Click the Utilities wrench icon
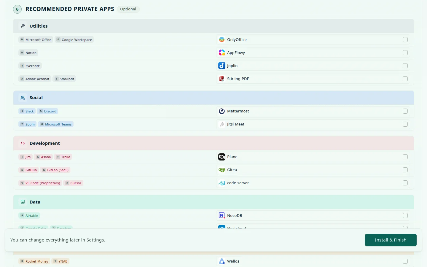Screen dimensions: 427x267 [x=23, y=26]
